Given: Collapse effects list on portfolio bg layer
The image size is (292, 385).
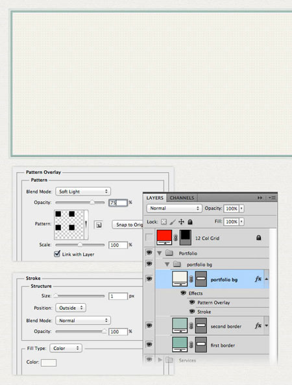Looking at the screenshot, I should point(267,279).
